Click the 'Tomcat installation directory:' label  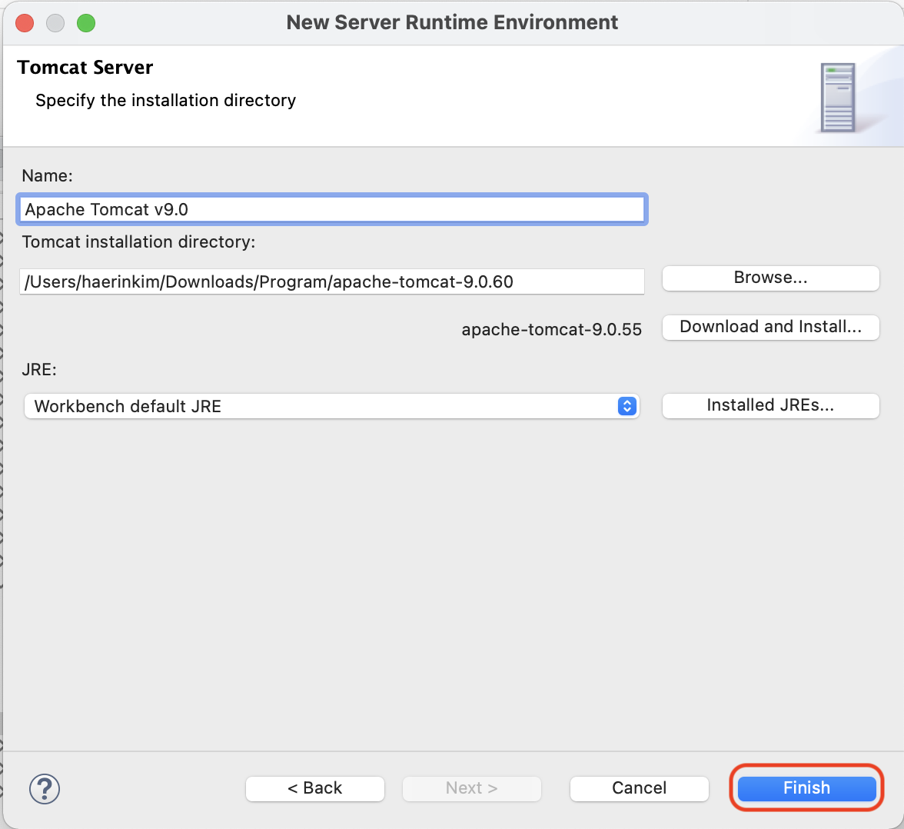[x=138, y=241]
